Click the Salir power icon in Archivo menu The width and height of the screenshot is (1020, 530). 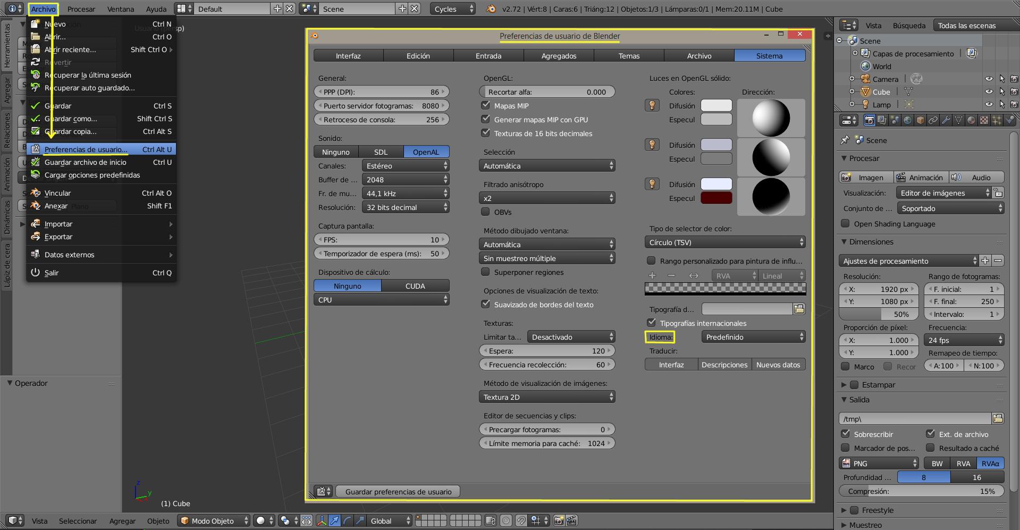coord(36,272)
